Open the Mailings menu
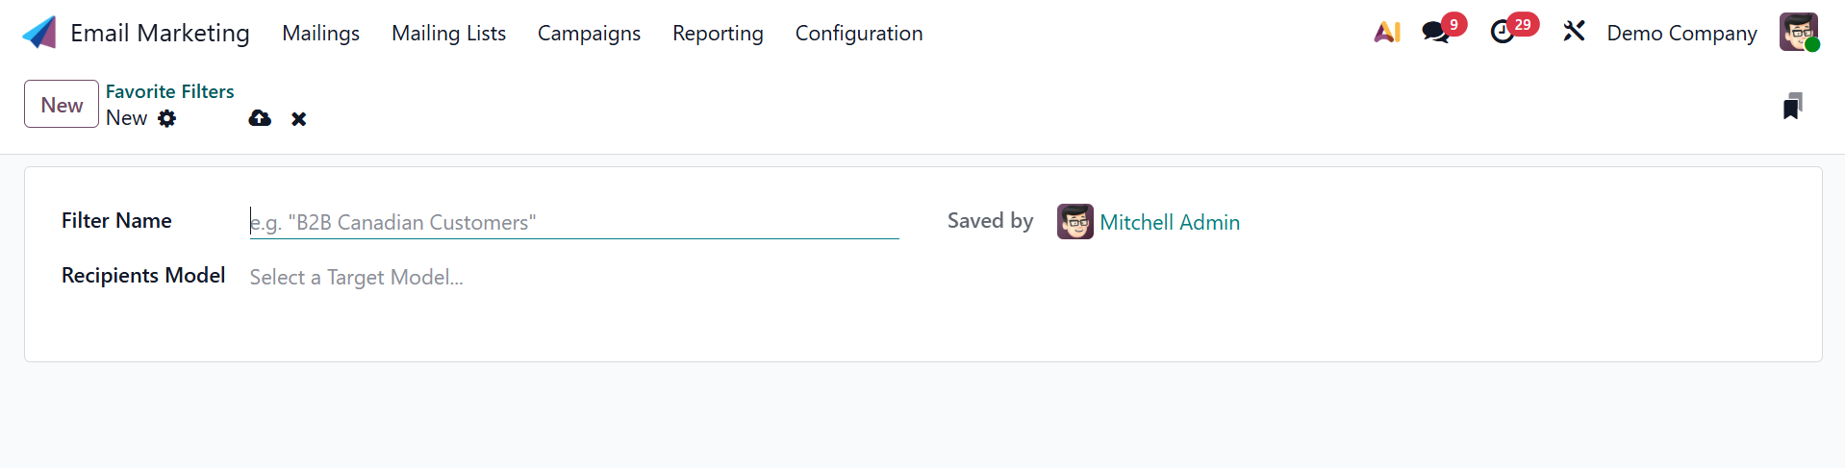This screenshot has width=1845, height=468. pos(320,33)
